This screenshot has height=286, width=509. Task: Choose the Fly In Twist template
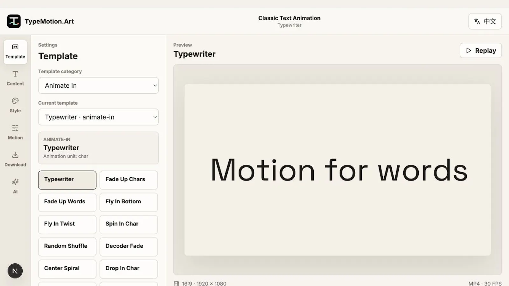point(67,225)
